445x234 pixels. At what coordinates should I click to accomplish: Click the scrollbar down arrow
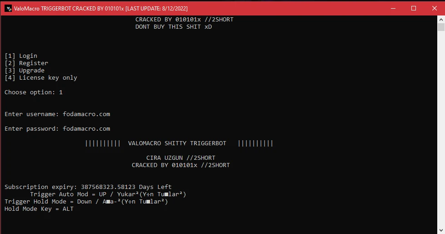coord(441,230)
